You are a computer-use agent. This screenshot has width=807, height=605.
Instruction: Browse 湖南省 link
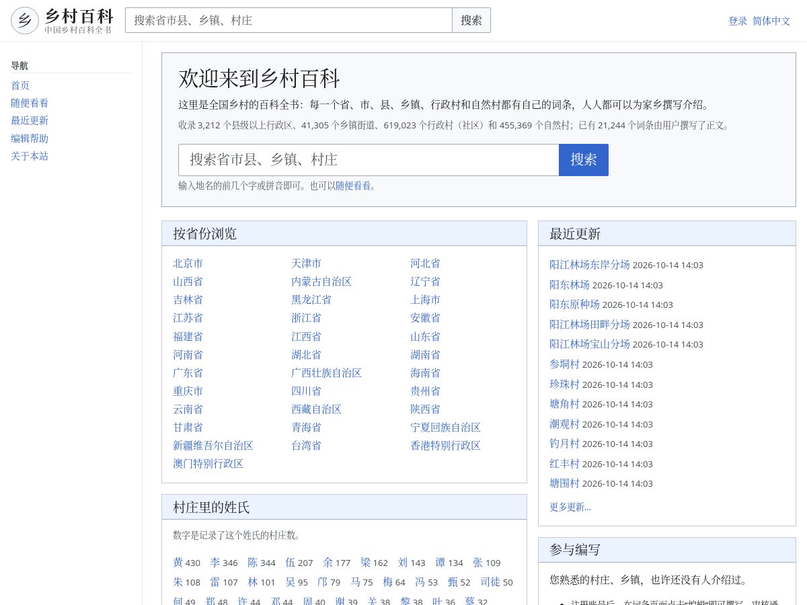click(x=426, y=354)
